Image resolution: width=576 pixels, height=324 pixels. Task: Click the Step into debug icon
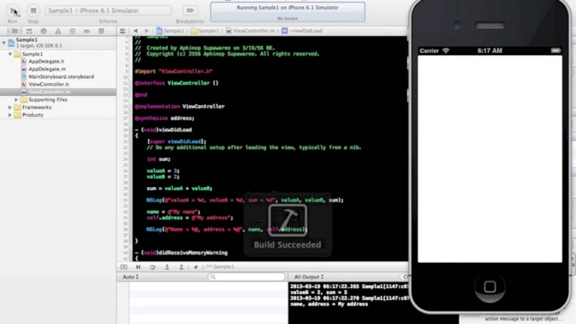coord(167,267)
